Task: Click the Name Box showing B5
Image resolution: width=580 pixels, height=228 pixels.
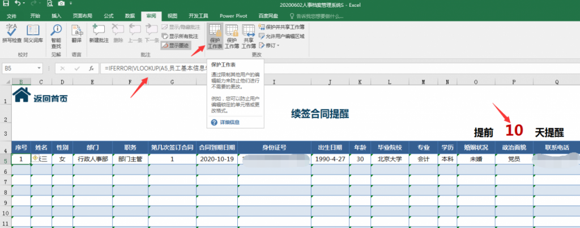Action: pyautogui.click(x=20, y=68)
